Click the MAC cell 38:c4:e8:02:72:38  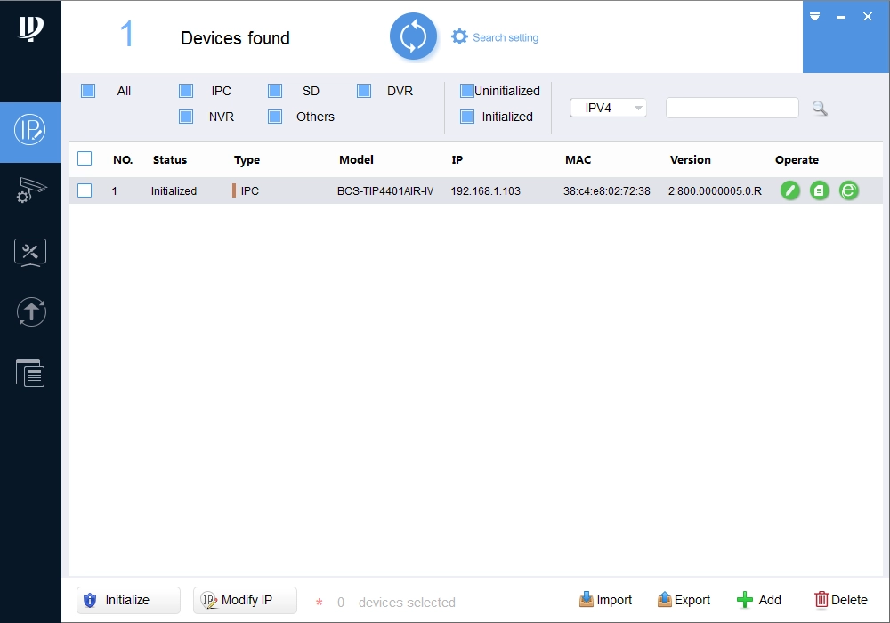tap(607, 191)
